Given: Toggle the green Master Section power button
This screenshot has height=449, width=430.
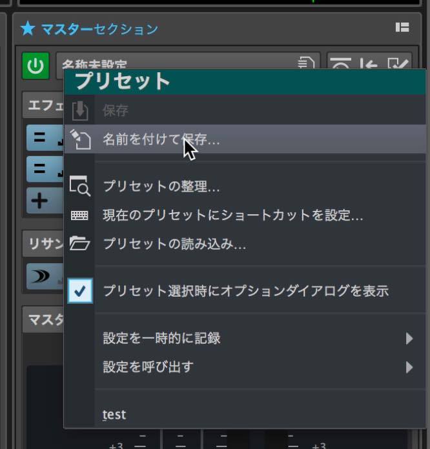Looking at the screenshot, I should tap(36, 66).
